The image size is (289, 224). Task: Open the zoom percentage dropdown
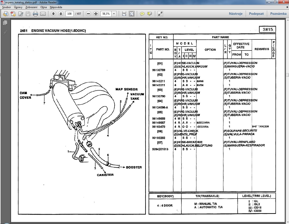114,14
